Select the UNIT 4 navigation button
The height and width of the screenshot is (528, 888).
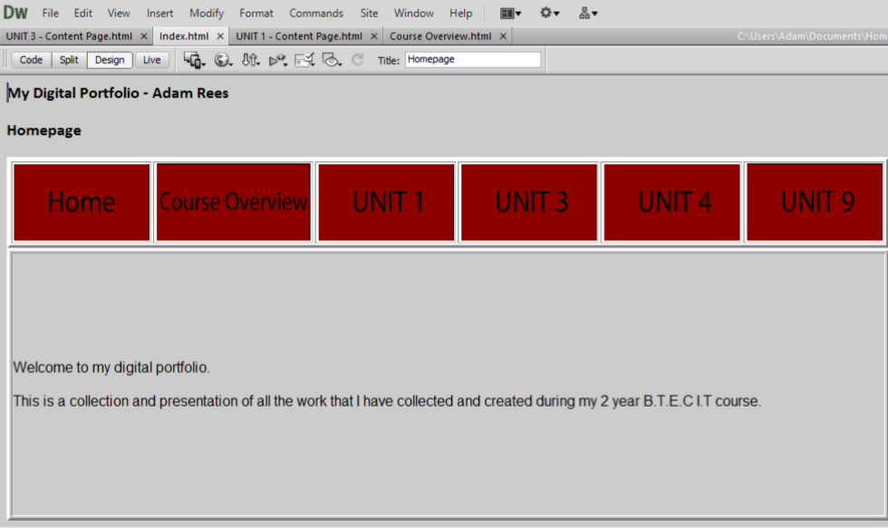point(671,202)
